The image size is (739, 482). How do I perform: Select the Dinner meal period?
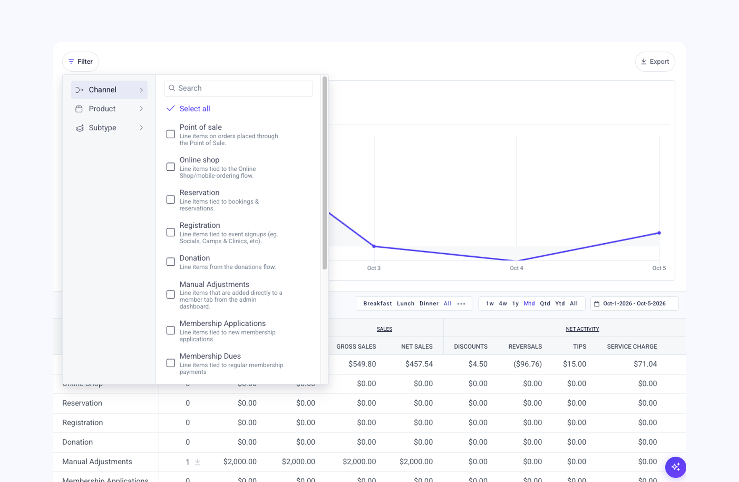pyautogui.click(x=429, y=303)
